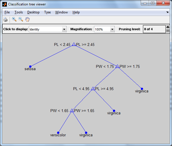Increase pruning level with up arrow
The image size is (172, 146).
[168, 27]
